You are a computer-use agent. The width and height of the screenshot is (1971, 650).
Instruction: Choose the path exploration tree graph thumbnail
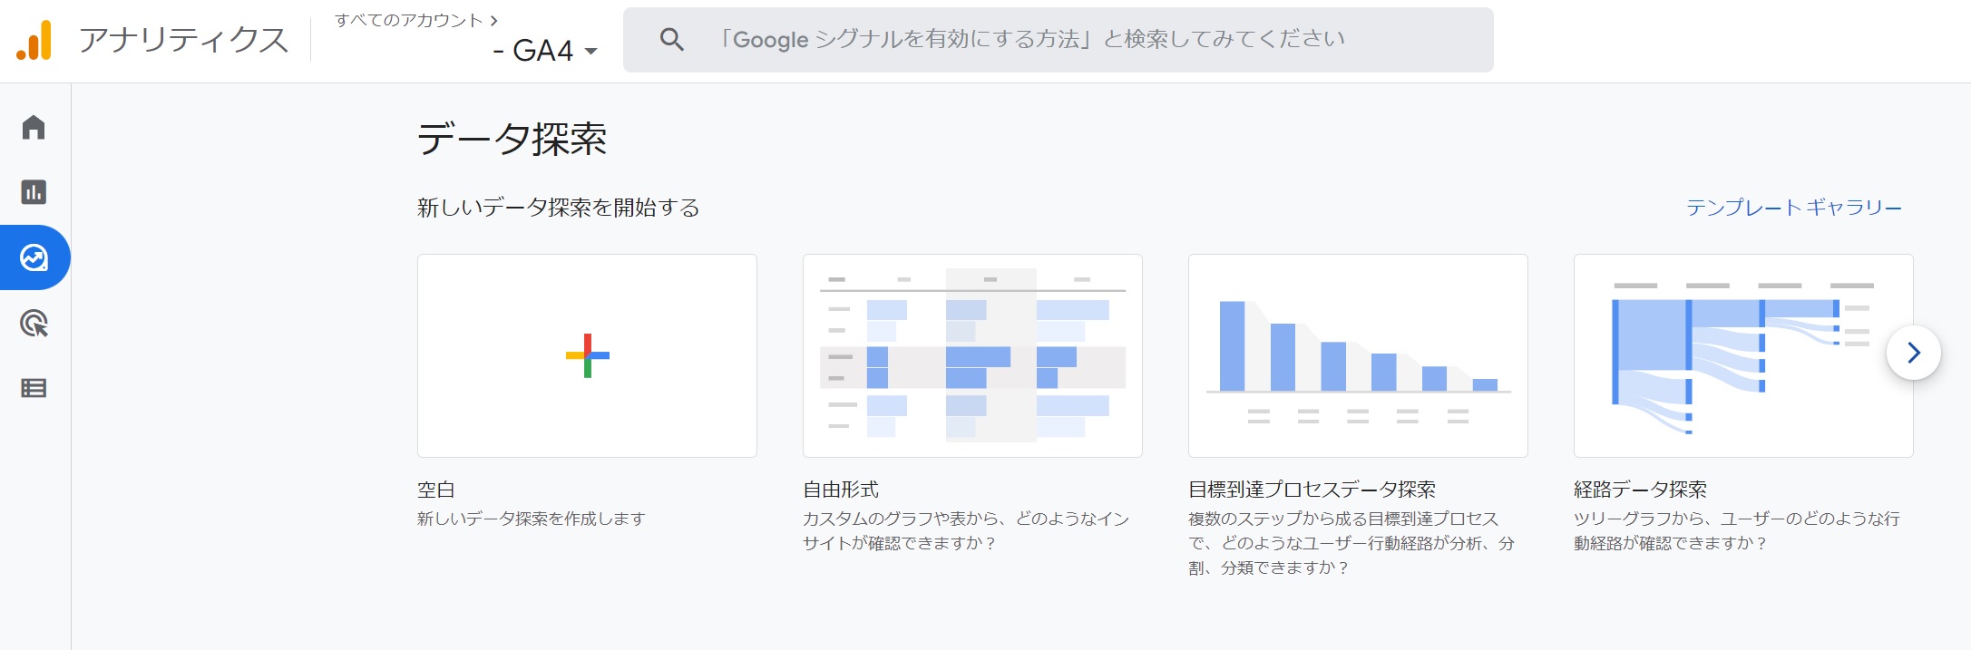click(x=1723, y=355)
